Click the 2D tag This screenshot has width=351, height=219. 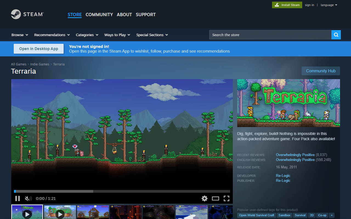click(312, 215)
